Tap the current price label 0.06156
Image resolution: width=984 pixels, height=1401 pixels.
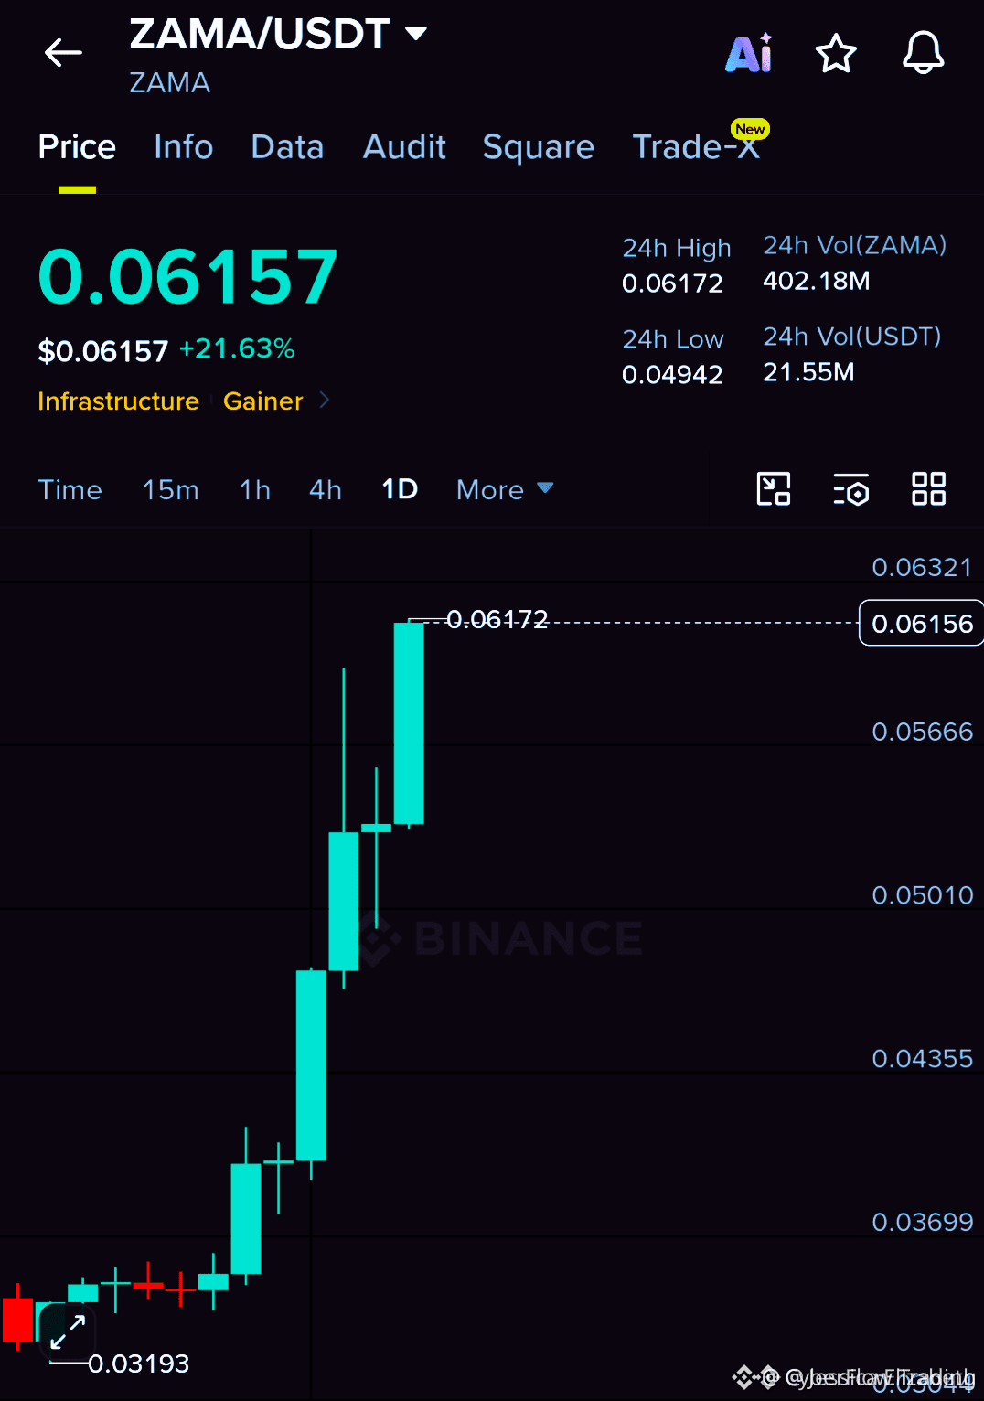pos(921,623)
